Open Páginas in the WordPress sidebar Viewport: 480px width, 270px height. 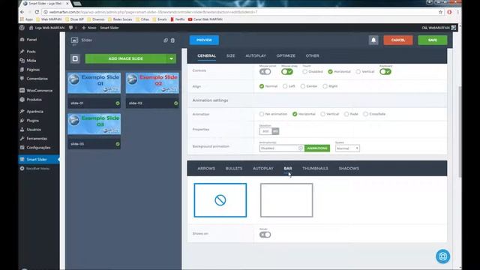point(33,70)
